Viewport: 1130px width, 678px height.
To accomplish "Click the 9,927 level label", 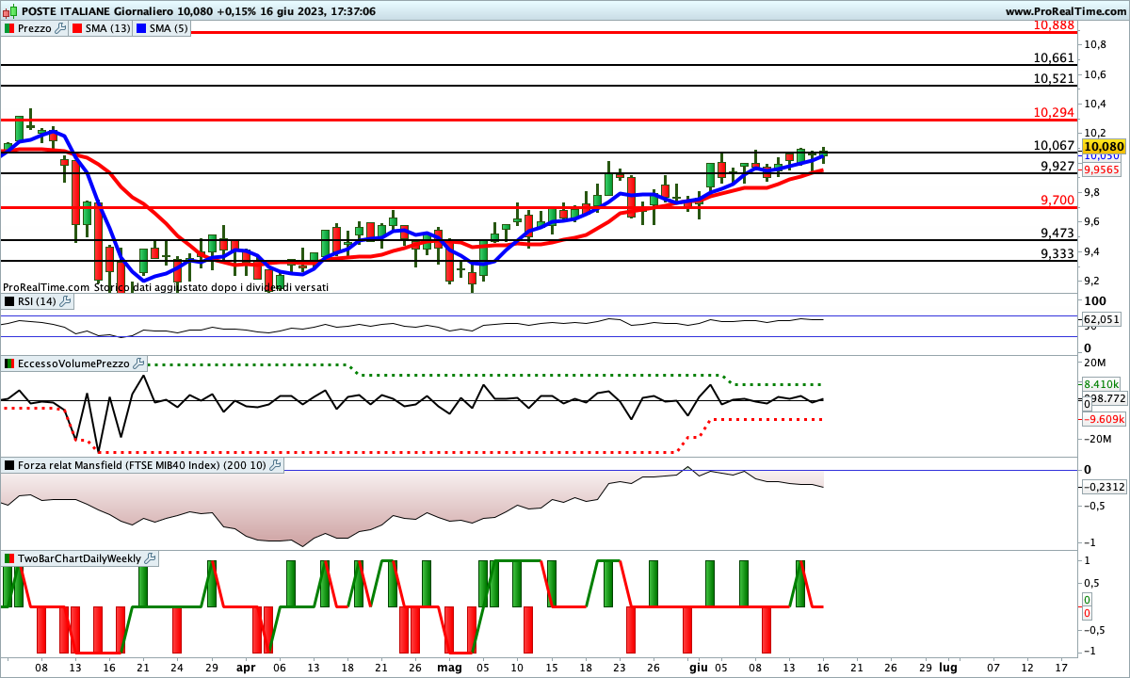I will click(1057, 166).
